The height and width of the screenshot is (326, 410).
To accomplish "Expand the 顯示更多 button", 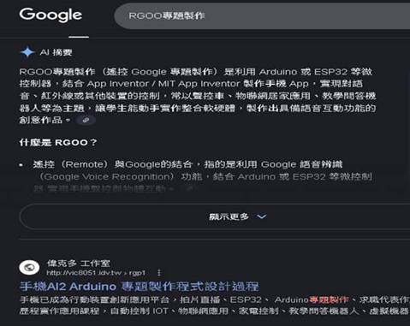I will point(215,216).
